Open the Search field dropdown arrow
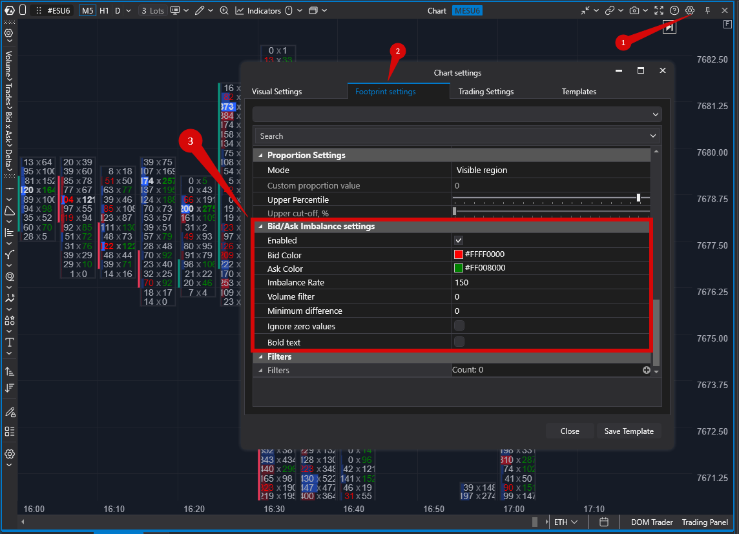739x534 pixels. click(652, 136)
